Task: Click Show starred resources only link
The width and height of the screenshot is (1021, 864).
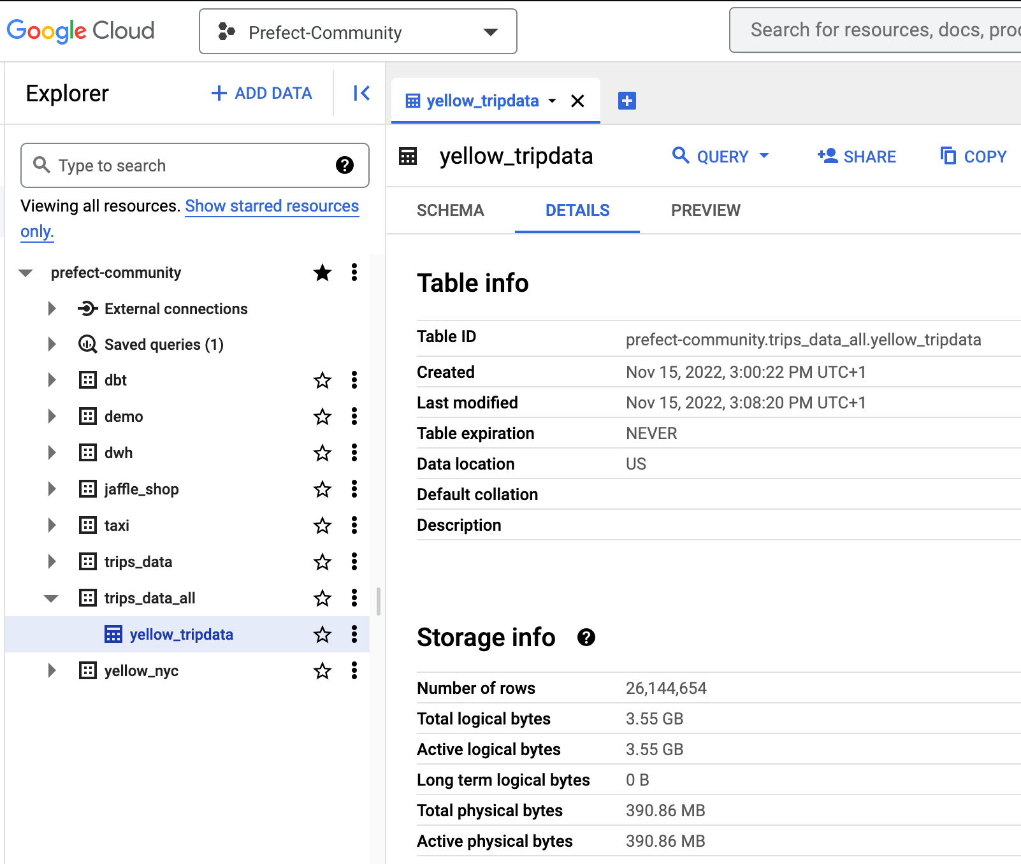Action: [x=272, y=206]
